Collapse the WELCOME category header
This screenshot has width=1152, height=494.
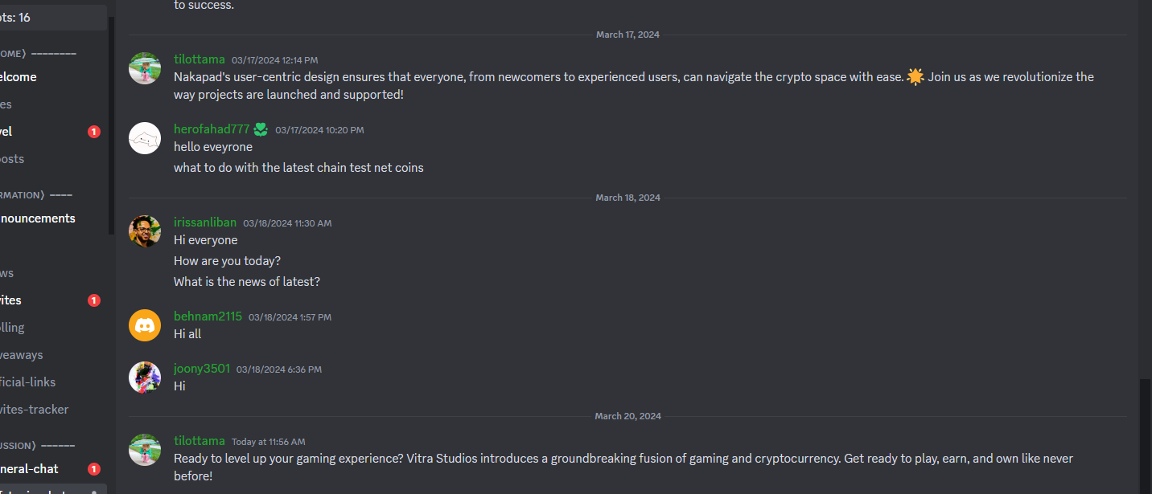(39, 54)
